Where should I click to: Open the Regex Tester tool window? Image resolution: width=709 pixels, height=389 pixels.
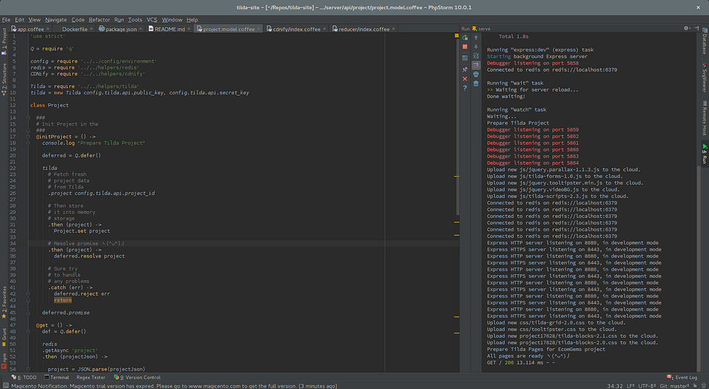pos(91,377)
